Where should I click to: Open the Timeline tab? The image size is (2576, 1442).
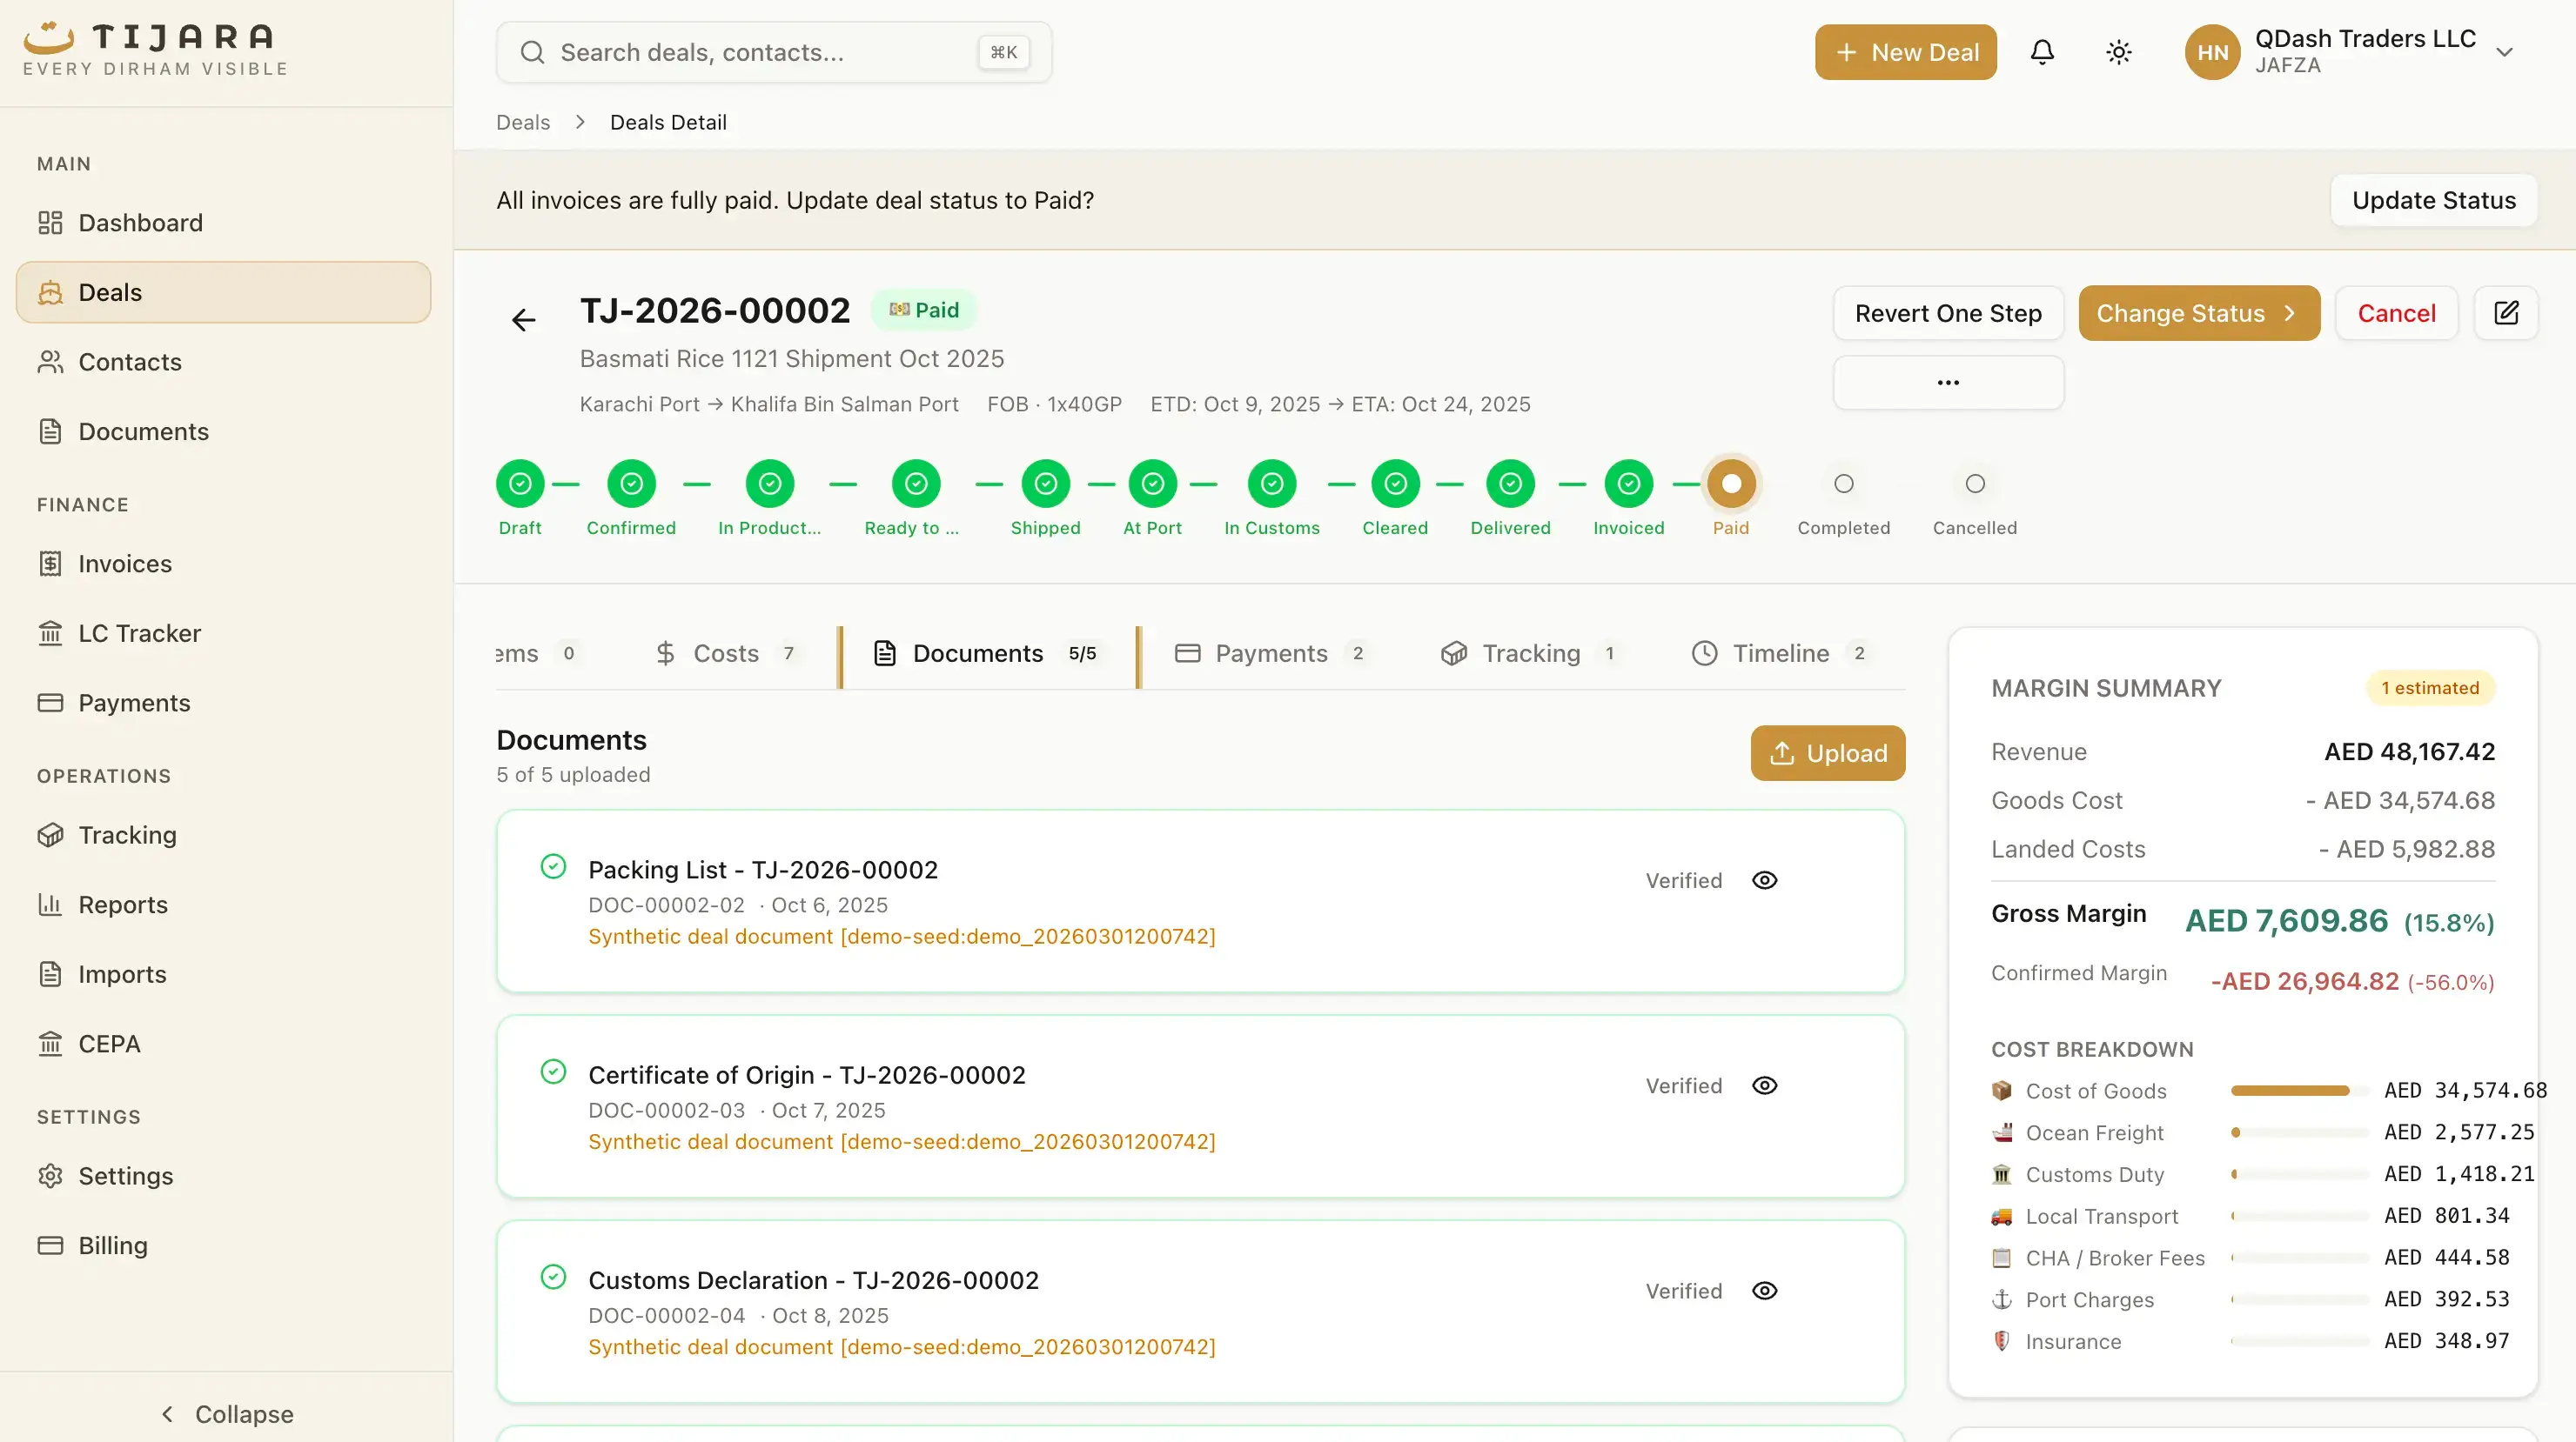(1782, 652)
